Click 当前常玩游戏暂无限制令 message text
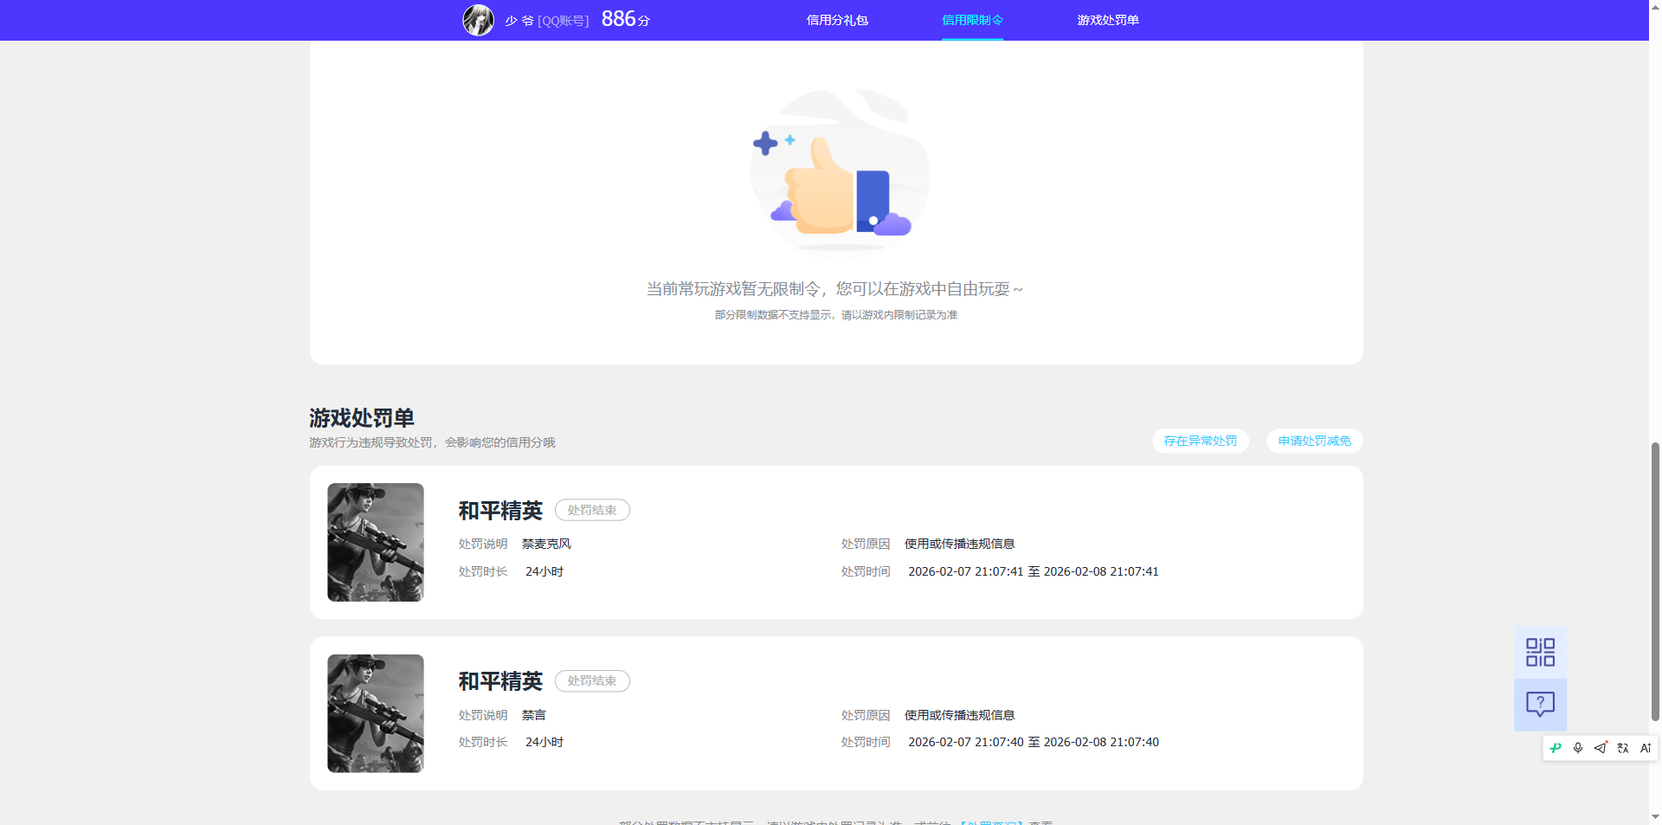Image resolution: width=1662 pixels, height=825 pixels. tap(834, 288)
